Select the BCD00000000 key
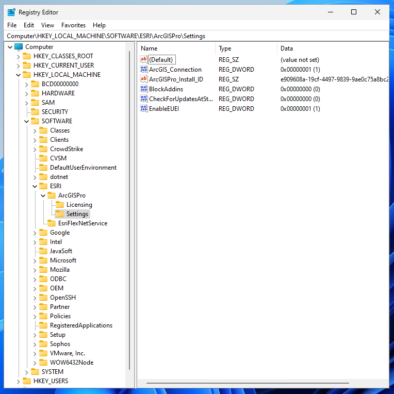This screenshot has height=394, width=394. (60, 84)
